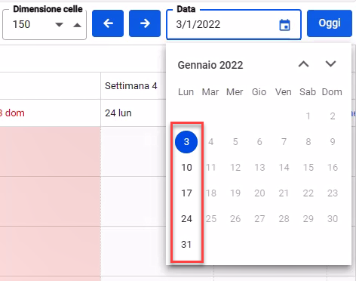The width and height of the screenshot is (356, 281).
Task: Click the Dimensione celle value 150
Action: (x=22, y=24)
